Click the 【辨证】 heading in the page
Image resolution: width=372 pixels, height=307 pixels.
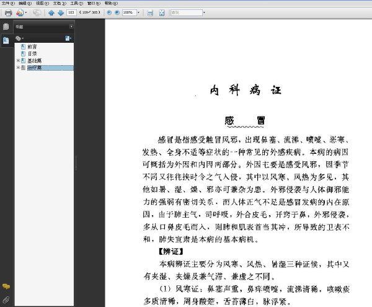coord(171,251)
